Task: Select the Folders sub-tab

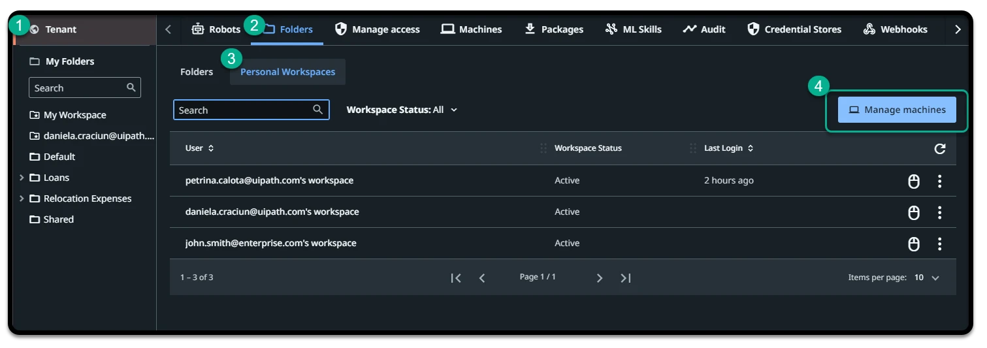Action: coord(197,72)
